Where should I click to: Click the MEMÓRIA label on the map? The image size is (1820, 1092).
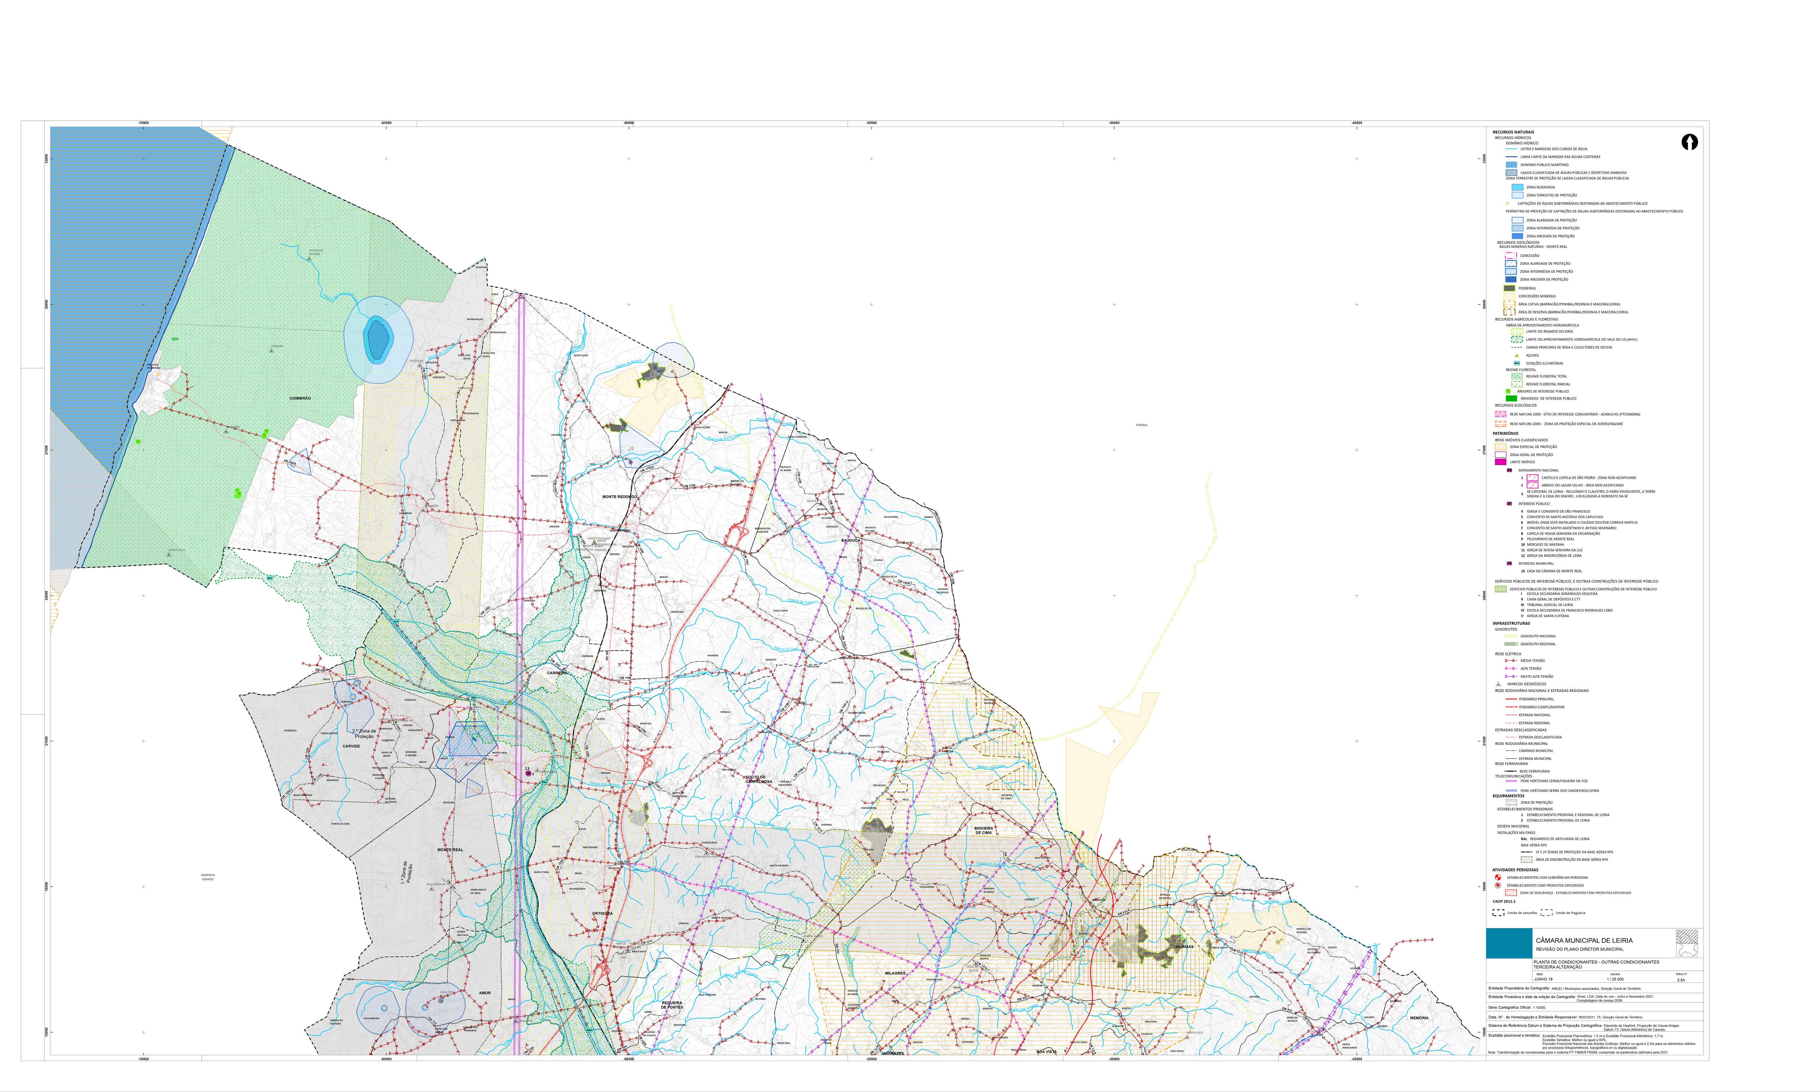coord(1419,1018)
